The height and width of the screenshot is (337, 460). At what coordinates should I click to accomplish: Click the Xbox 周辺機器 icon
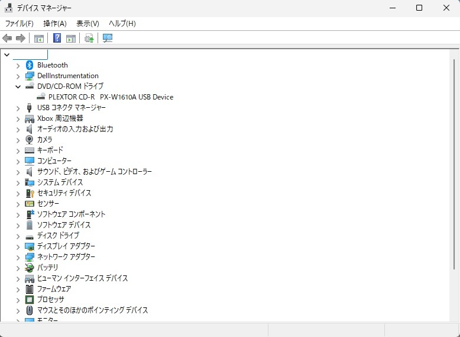tap(30, 118)
